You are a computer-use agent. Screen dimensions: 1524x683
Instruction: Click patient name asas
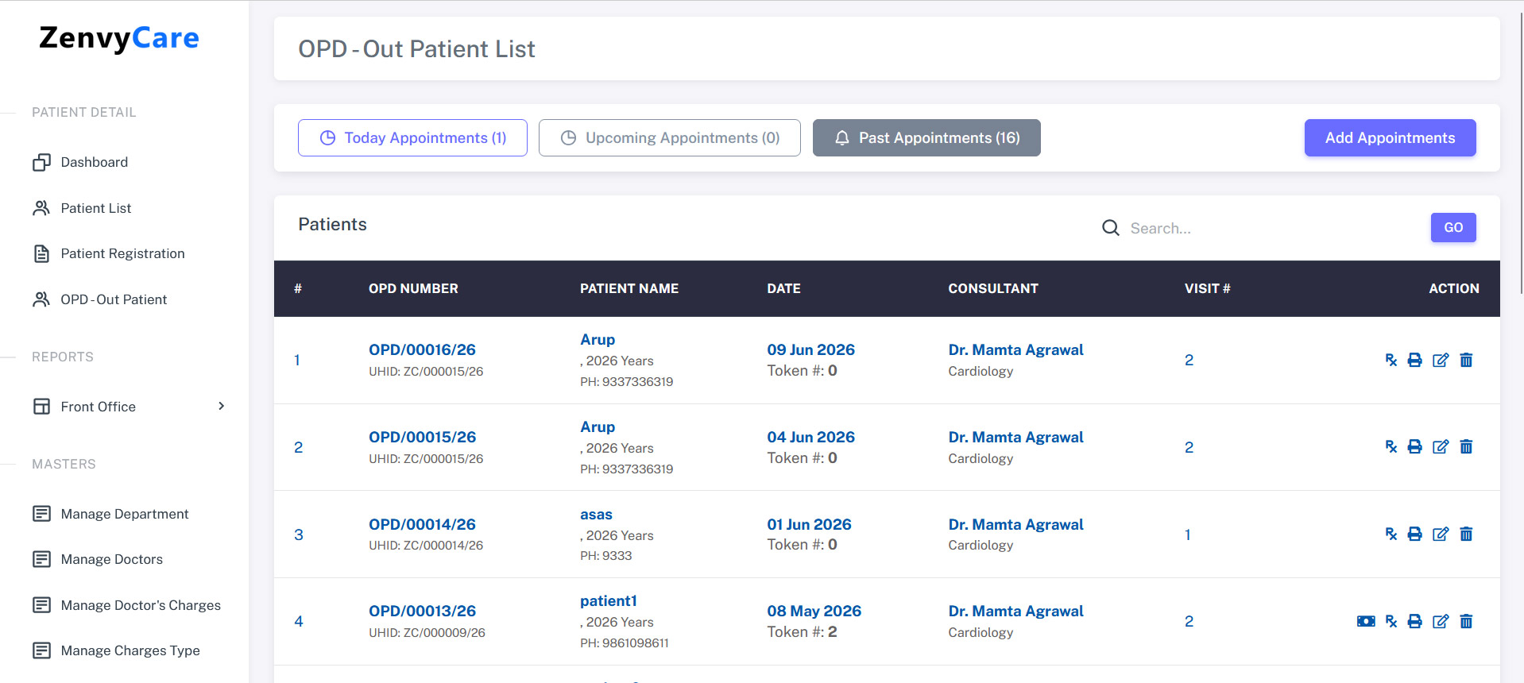[x=596, y=515]
